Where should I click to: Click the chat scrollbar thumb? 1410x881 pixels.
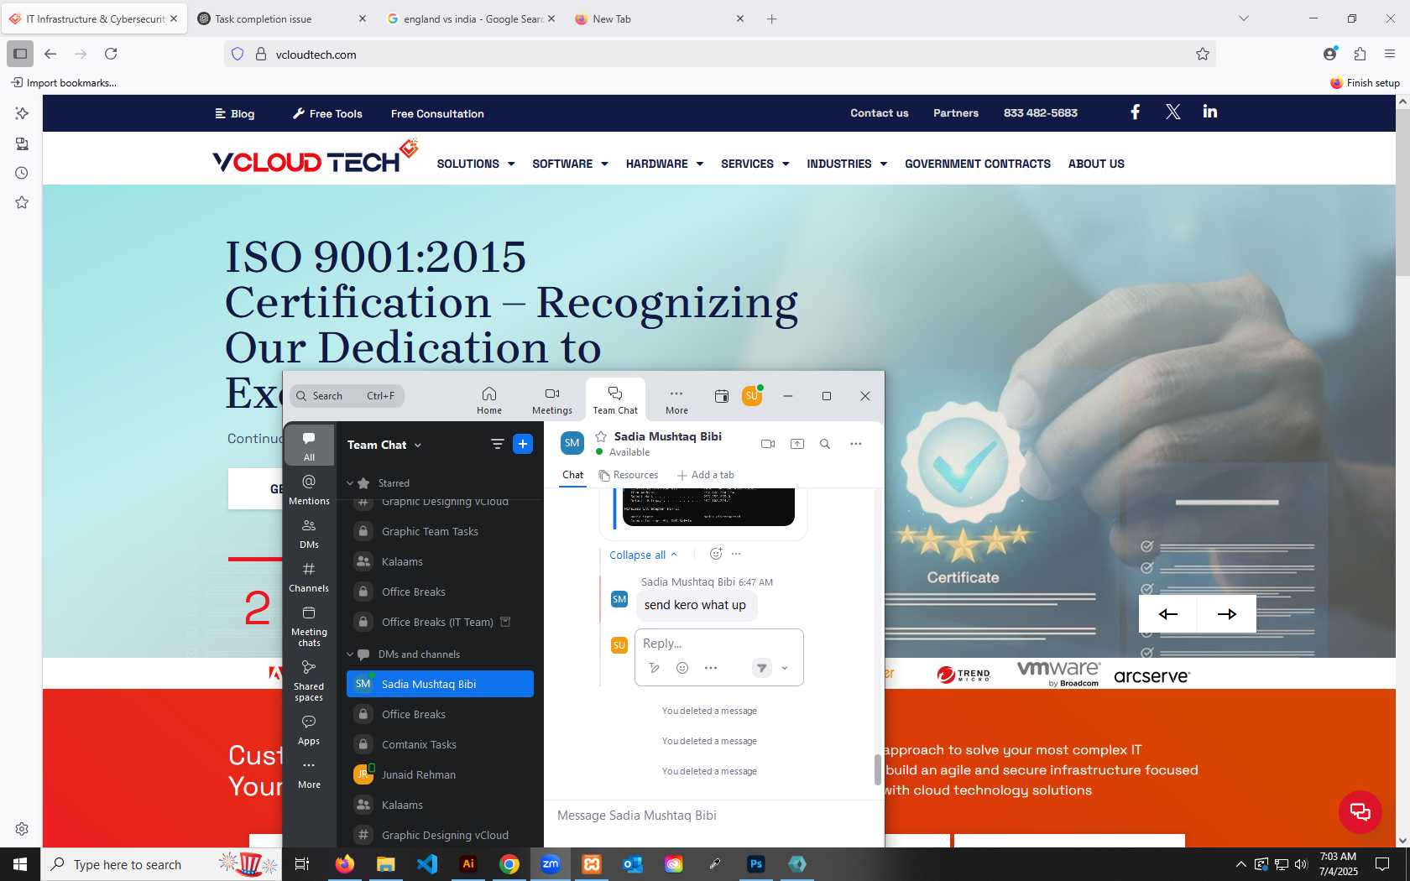878,769
